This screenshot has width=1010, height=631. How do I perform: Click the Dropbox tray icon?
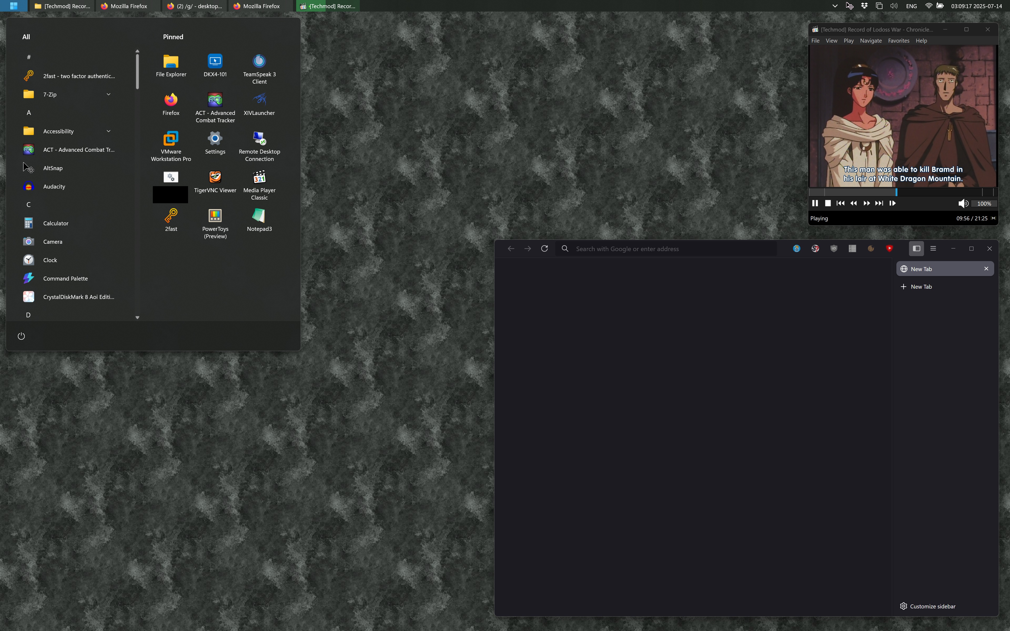(864, 6)
